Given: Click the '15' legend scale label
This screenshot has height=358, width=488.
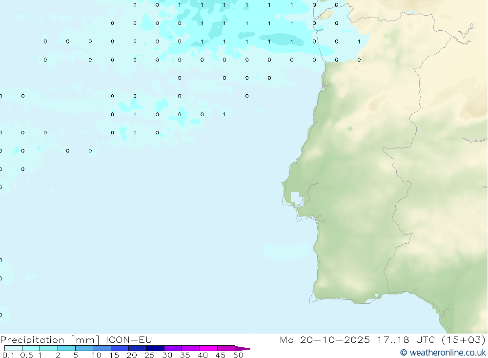Looking at the screenshot, I should 114,355.
